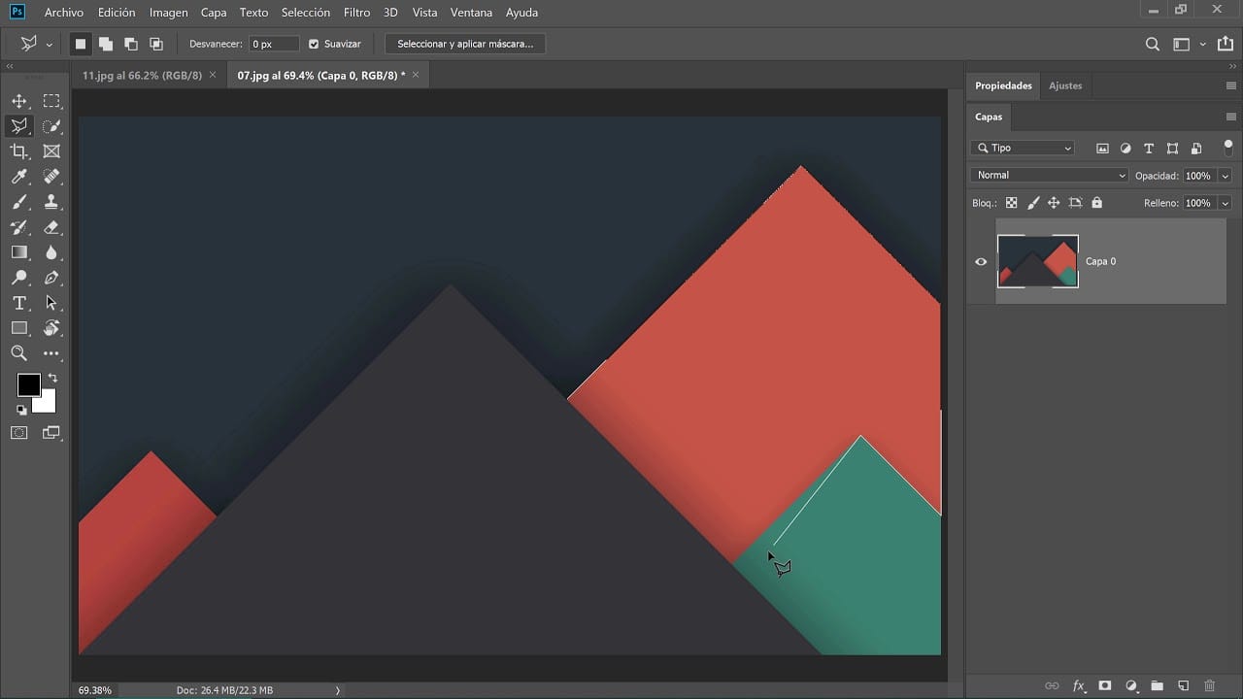
Task: Open the Capas panel options menu
Action: [x=1231, y=116]
